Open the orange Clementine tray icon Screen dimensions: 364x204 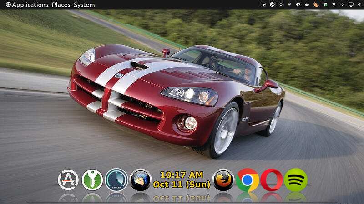[x=316, y=5]
